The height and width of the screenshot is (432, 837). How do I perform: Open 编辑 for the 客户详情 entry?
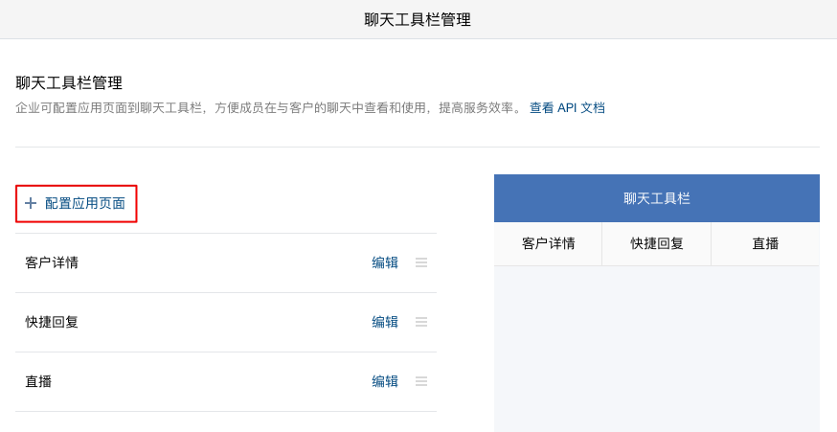(x=385, y=262)
